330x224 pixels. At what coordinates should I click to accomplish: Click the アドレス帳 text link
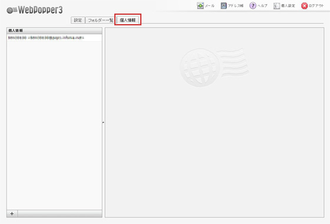pos(236,6)
